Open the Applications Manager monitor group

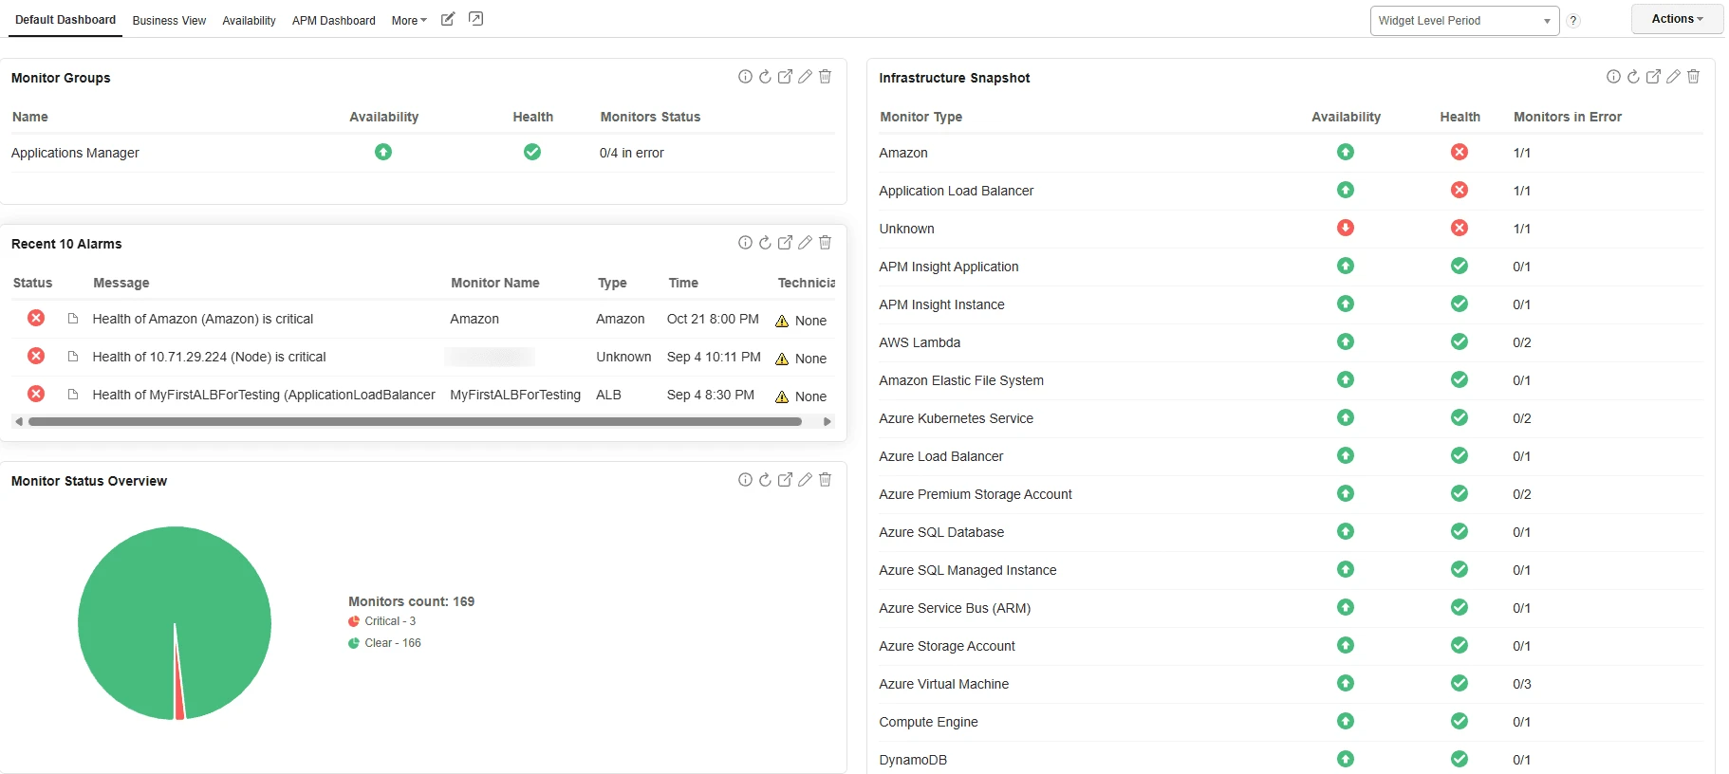(x=75, y=153)
